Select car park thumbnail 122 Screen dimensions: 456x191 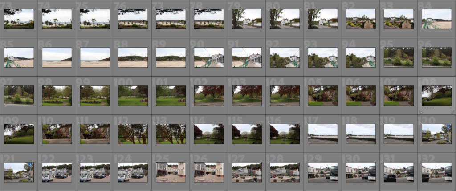coord(57,172)
